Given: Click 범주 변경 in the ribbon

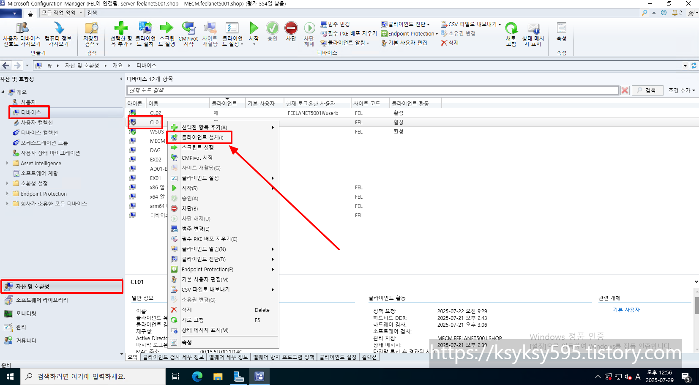Looking at the screenshot, I should click(x=335, y=25).
